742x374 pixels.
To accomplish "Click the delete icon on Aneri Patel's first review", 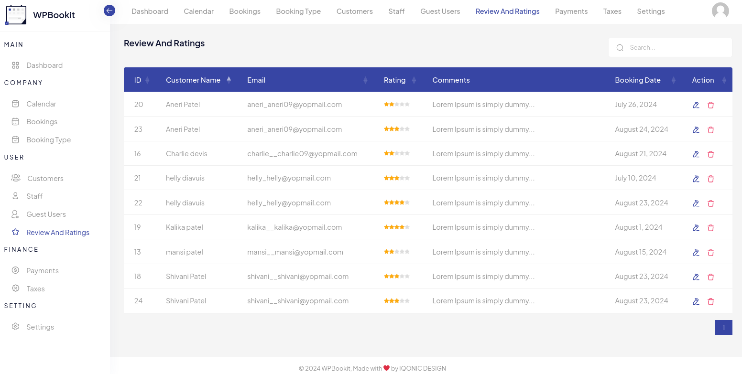I will (711, 105).
